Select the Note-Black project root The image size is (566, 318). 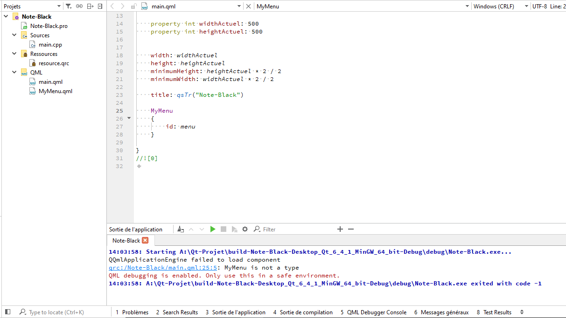tap(36, 17)
